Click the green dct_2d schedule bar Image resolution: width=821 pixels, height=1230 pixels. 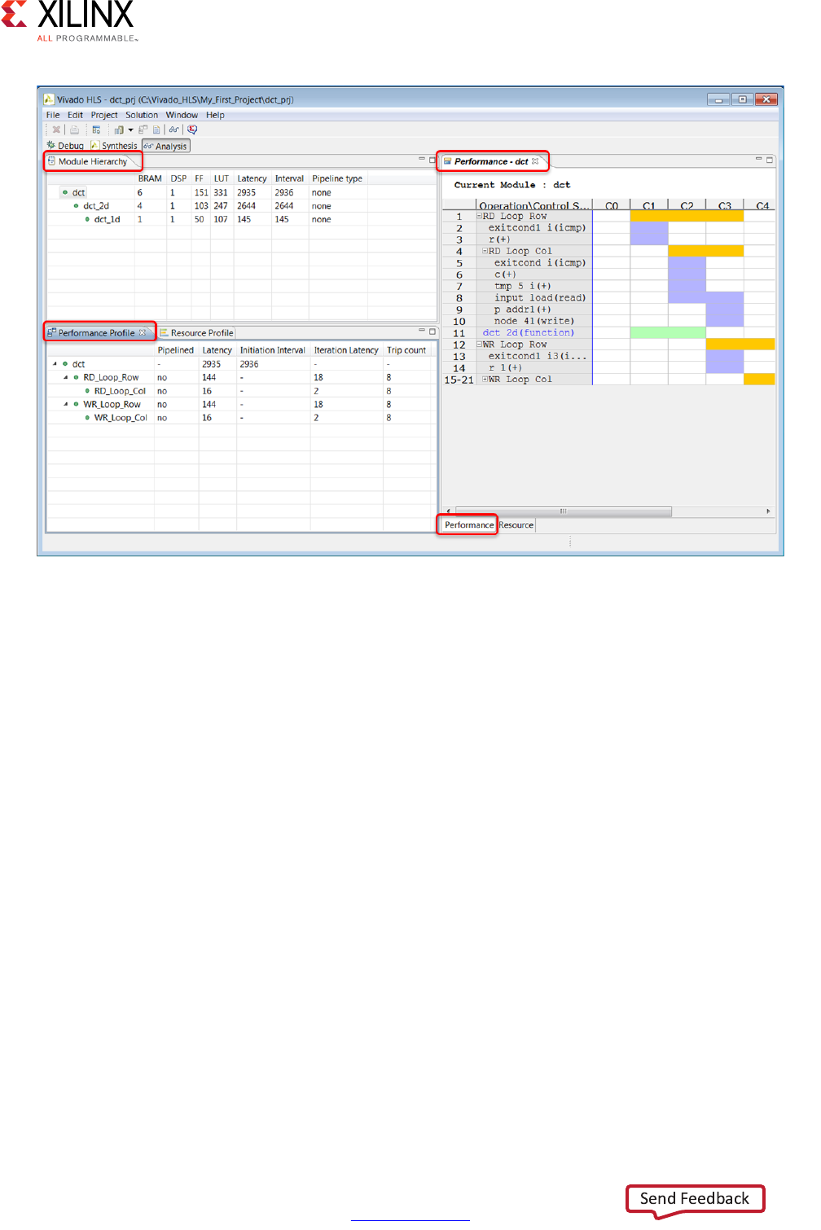[668, 332]
